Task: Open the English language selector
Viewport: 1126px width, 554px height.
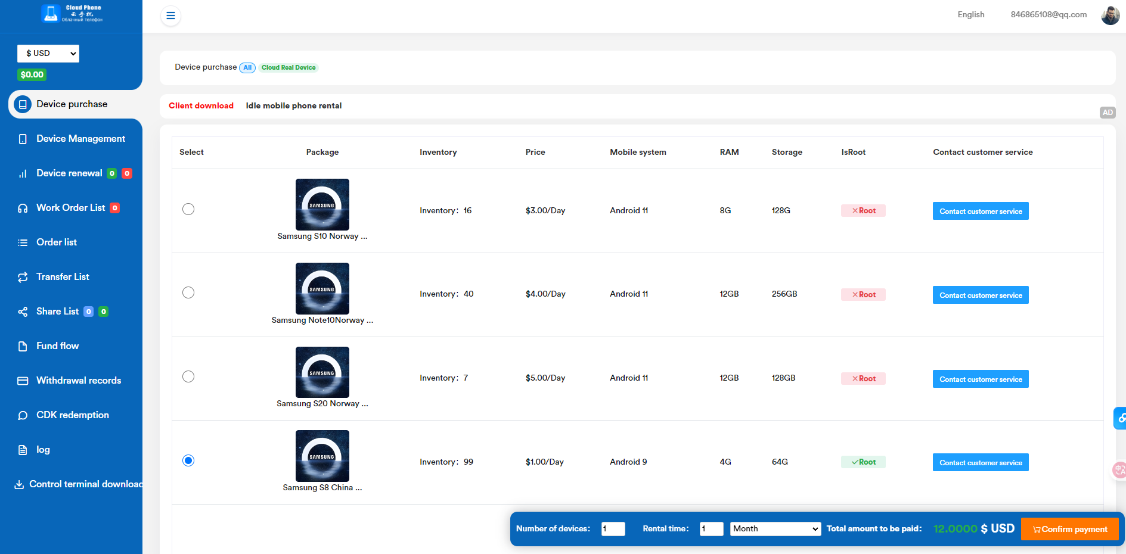Action: click(970, 15)
